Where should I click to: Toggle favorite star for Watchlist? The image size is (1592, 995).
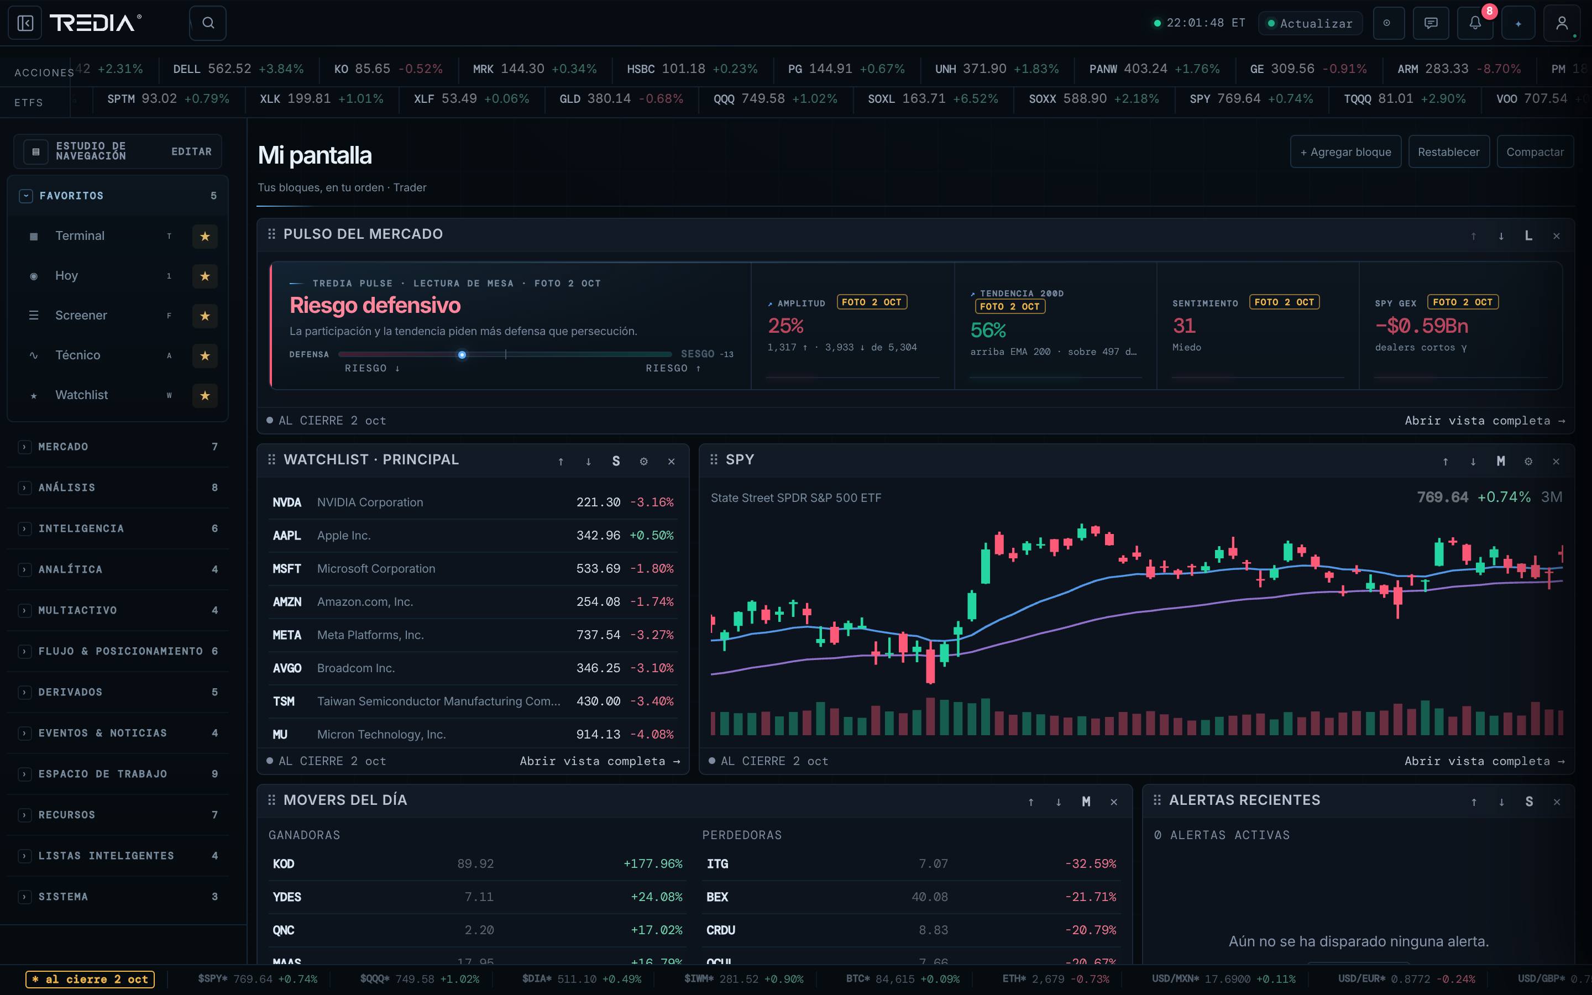(205, 395)
